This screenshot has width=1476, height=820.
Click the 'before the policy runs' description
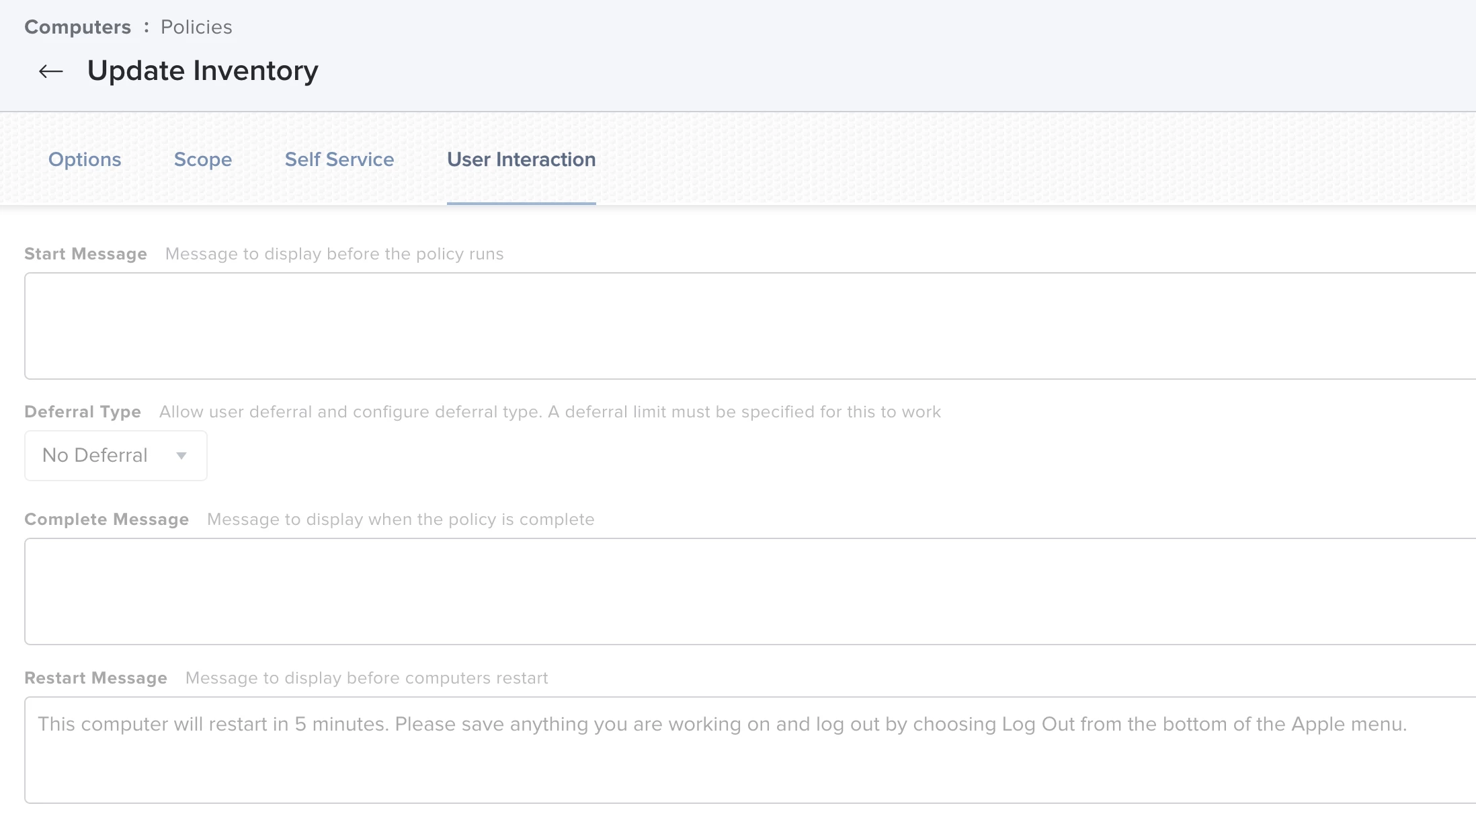(334, 254)
